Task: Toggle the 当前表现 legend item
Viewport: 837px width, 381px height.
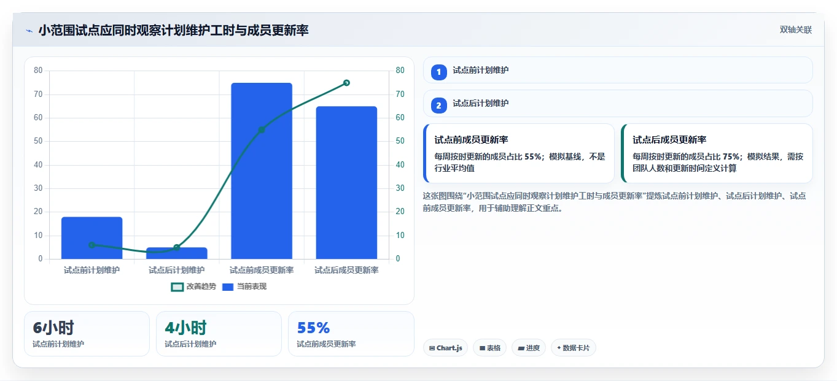Action: tap(244, 287)
